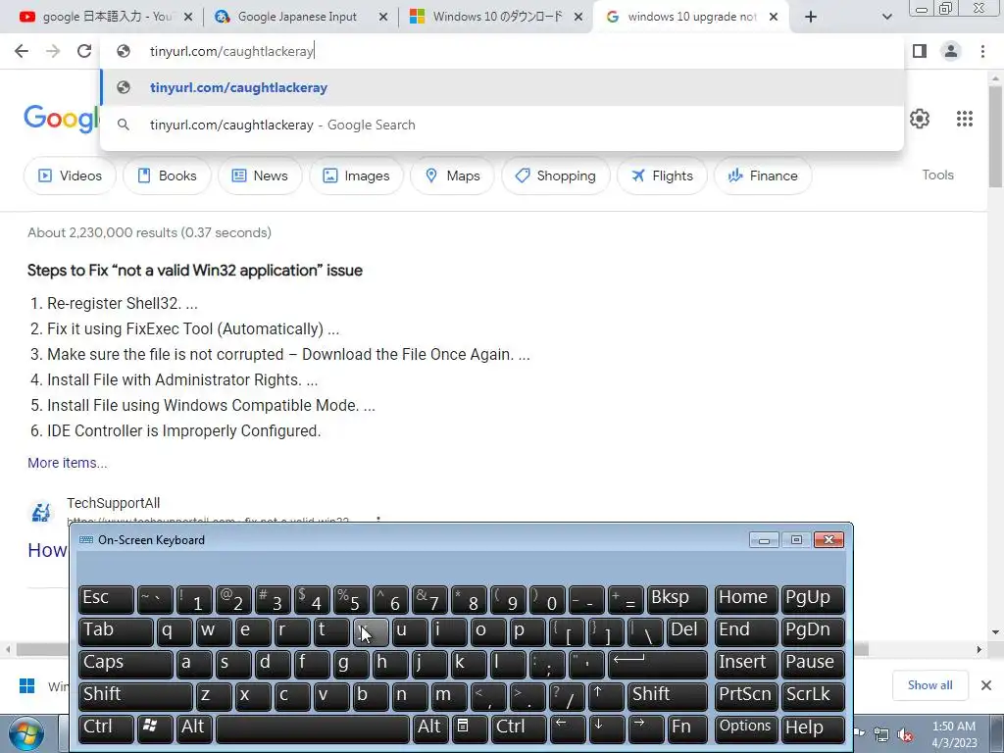Filter results by Finance
Image resolution: width=1004 pixels, height=753 pixels.
point(763,176)
